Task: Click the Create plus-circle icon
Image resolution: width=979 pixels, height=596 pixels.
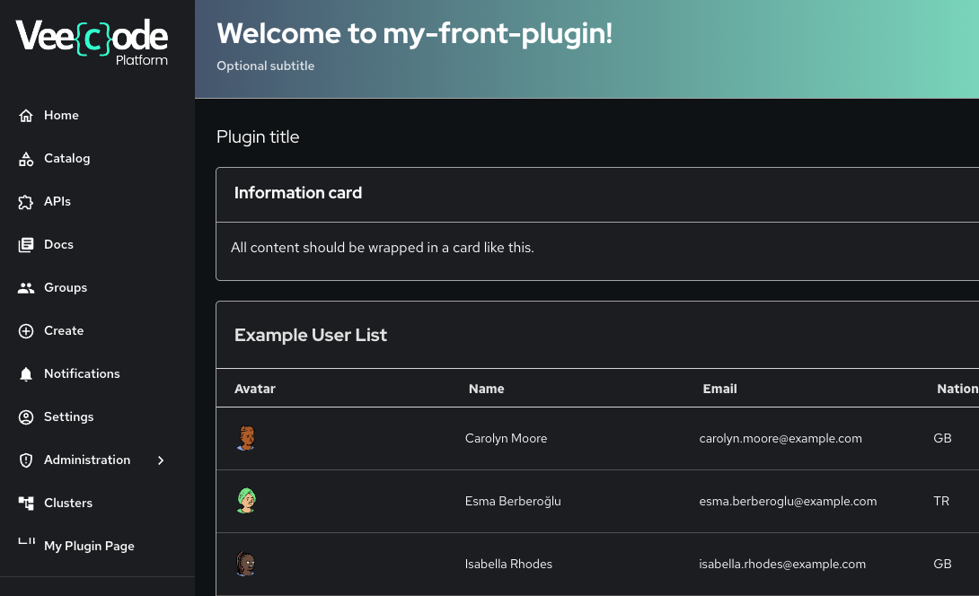Action: click(x=26, y=331)
